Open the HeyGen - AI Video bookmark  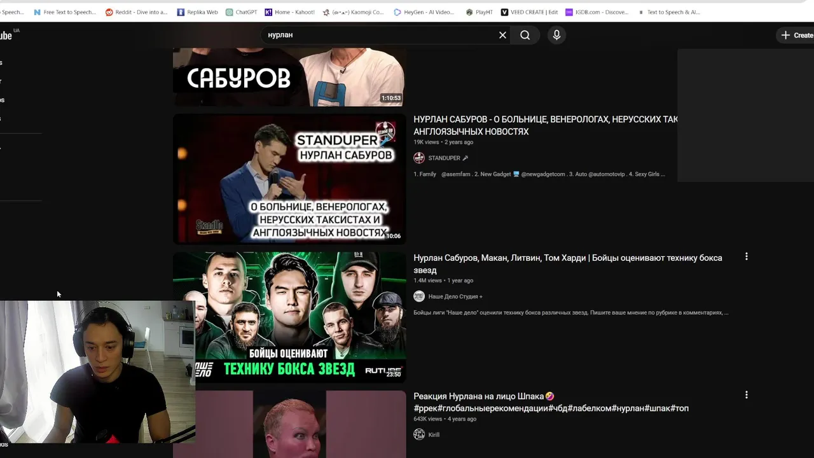click(x=424, y=12)
